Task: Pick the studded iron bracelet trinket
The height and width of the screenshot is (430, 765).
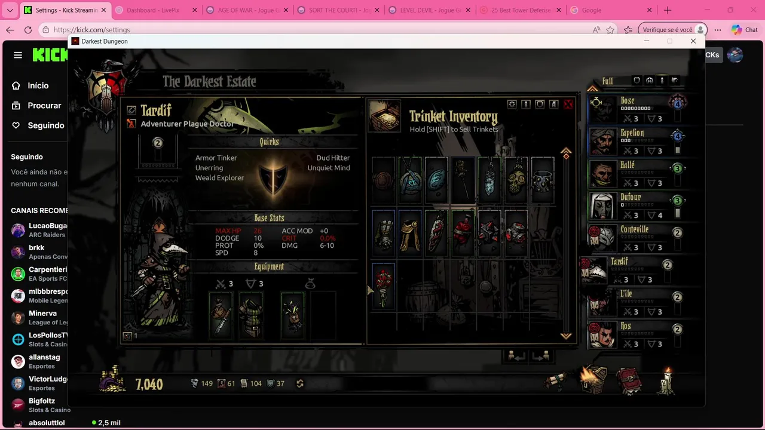Action: [x=542, y=179]
